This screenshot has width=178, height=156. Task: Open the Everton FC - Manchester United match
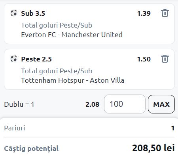[x=72, y=35]
